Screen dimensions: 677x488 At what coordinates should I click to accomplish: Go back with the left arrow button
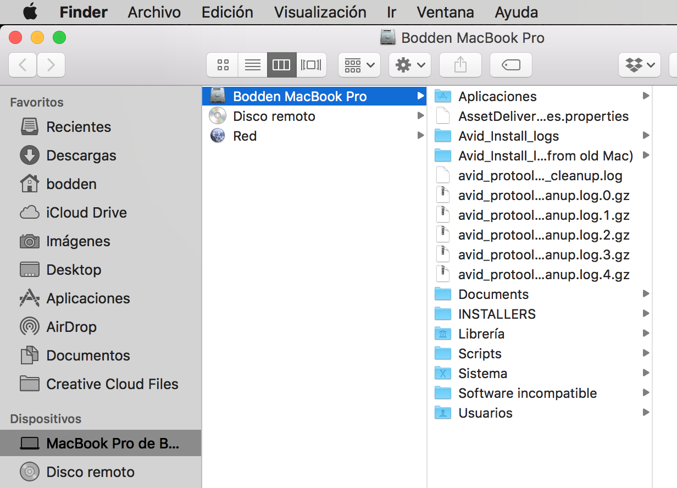pyautogui.click(x=23, y=65)
